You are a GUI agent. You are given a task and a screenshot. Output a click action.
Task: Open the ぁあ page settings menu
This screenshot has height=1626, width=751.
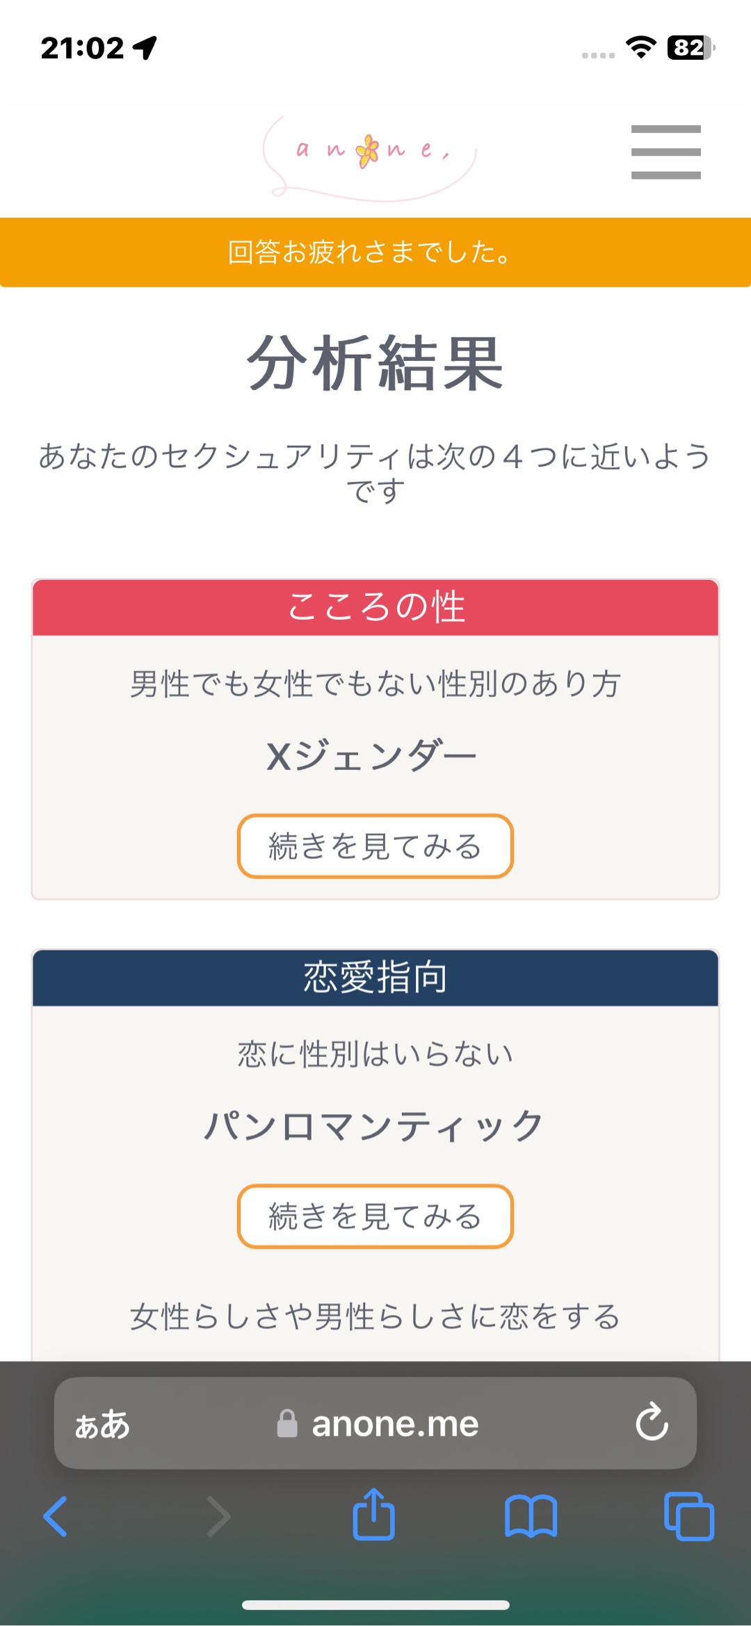pyautogui.click(x=102, y=1424)
